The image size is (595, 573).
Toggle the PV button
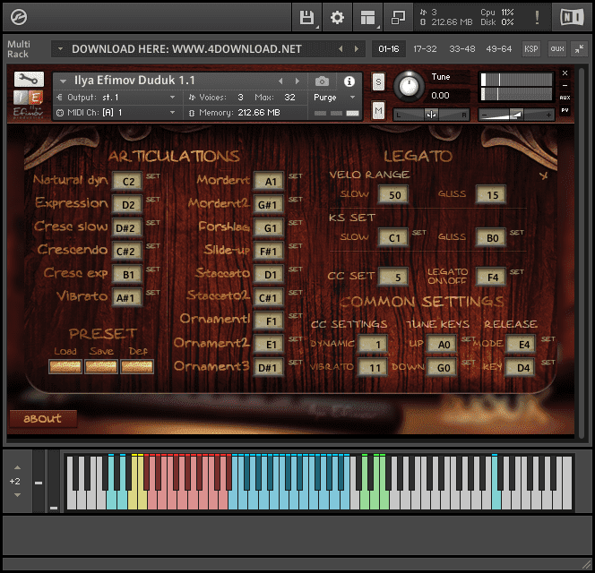[x=565, y=110]
